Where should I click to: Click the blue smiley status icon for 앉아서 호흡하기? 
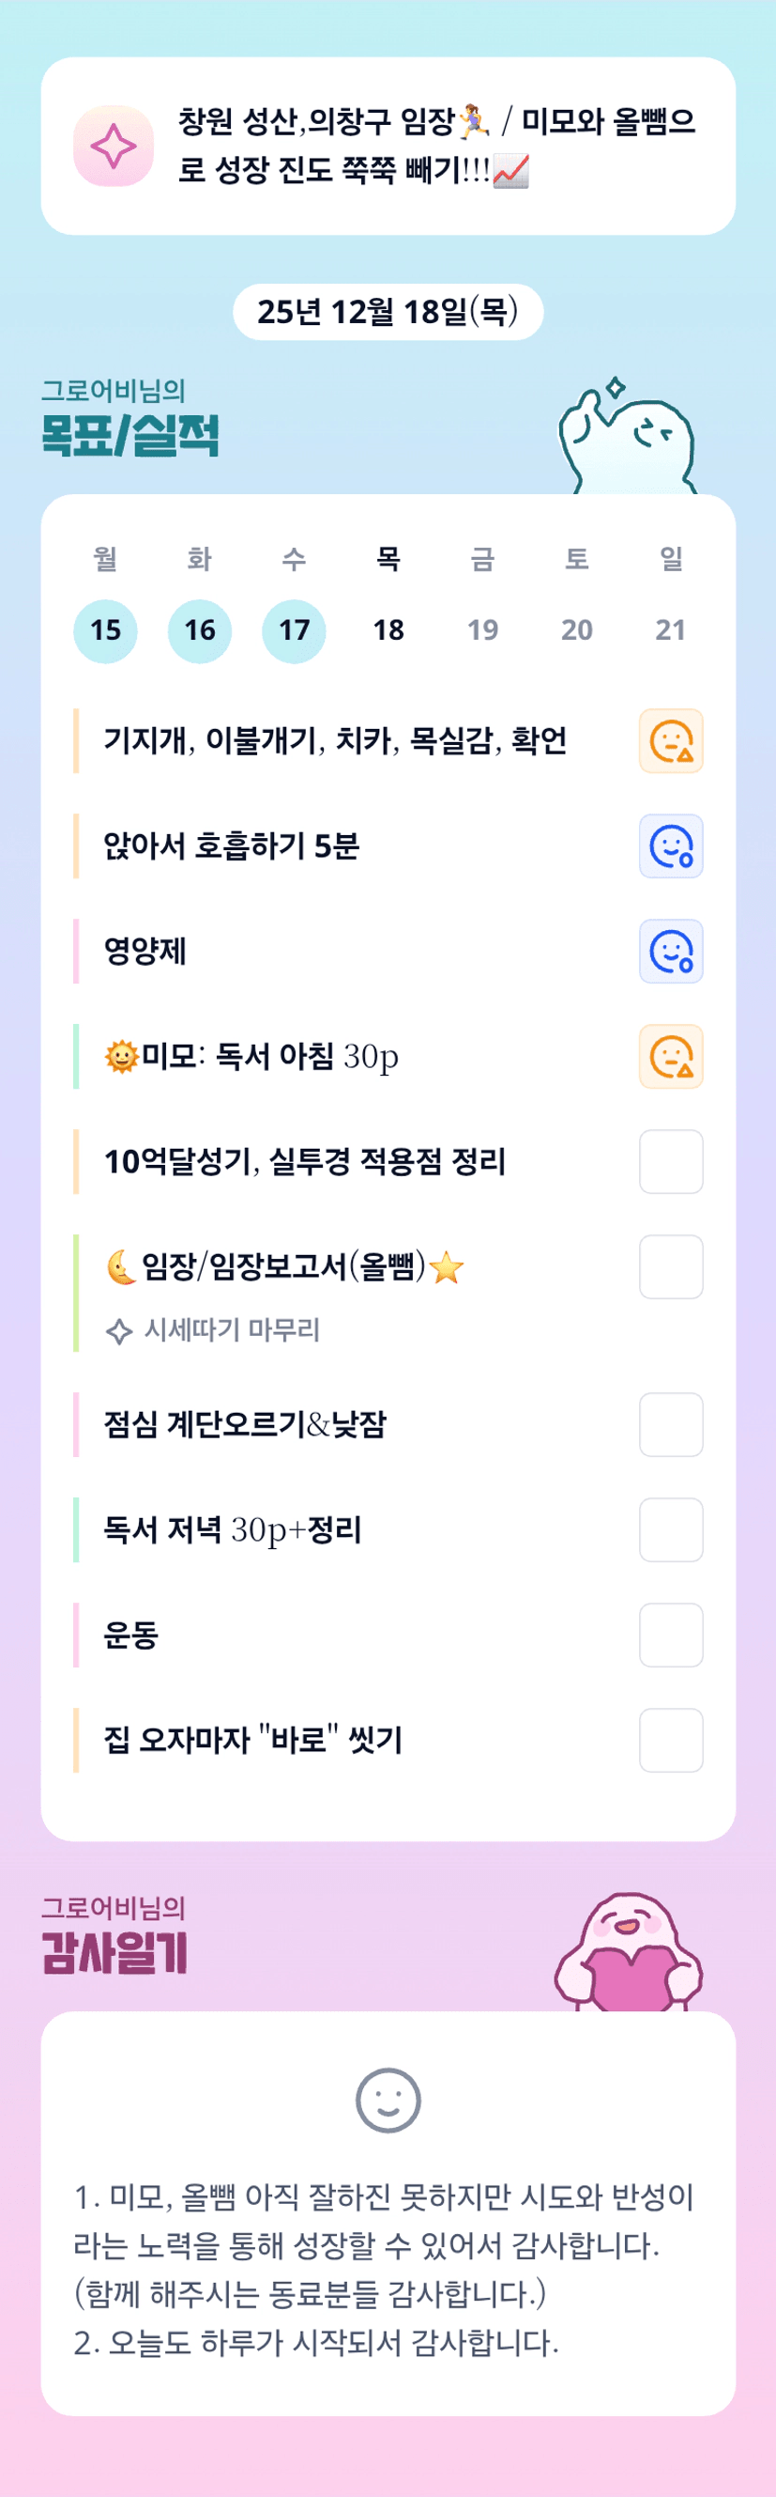coord(670,846)
